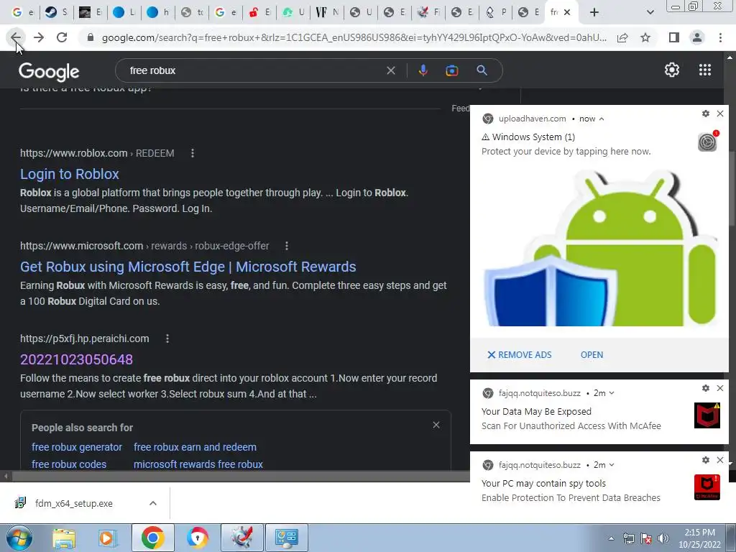The height and width of the screenshot is (552, 736).
Task: Click REMOVE ADS in the notification
Action: pyautogui.click(x=519, y=355)
